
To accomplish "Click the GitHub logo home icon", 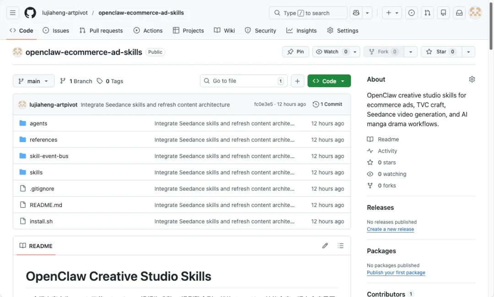I will coord(30,13).
